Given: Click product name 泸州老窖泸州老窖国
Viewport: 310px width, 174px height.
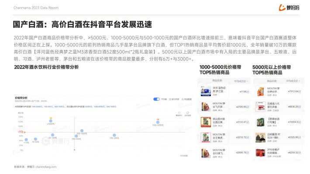Looking at the screenshot, I should point(273,151).
